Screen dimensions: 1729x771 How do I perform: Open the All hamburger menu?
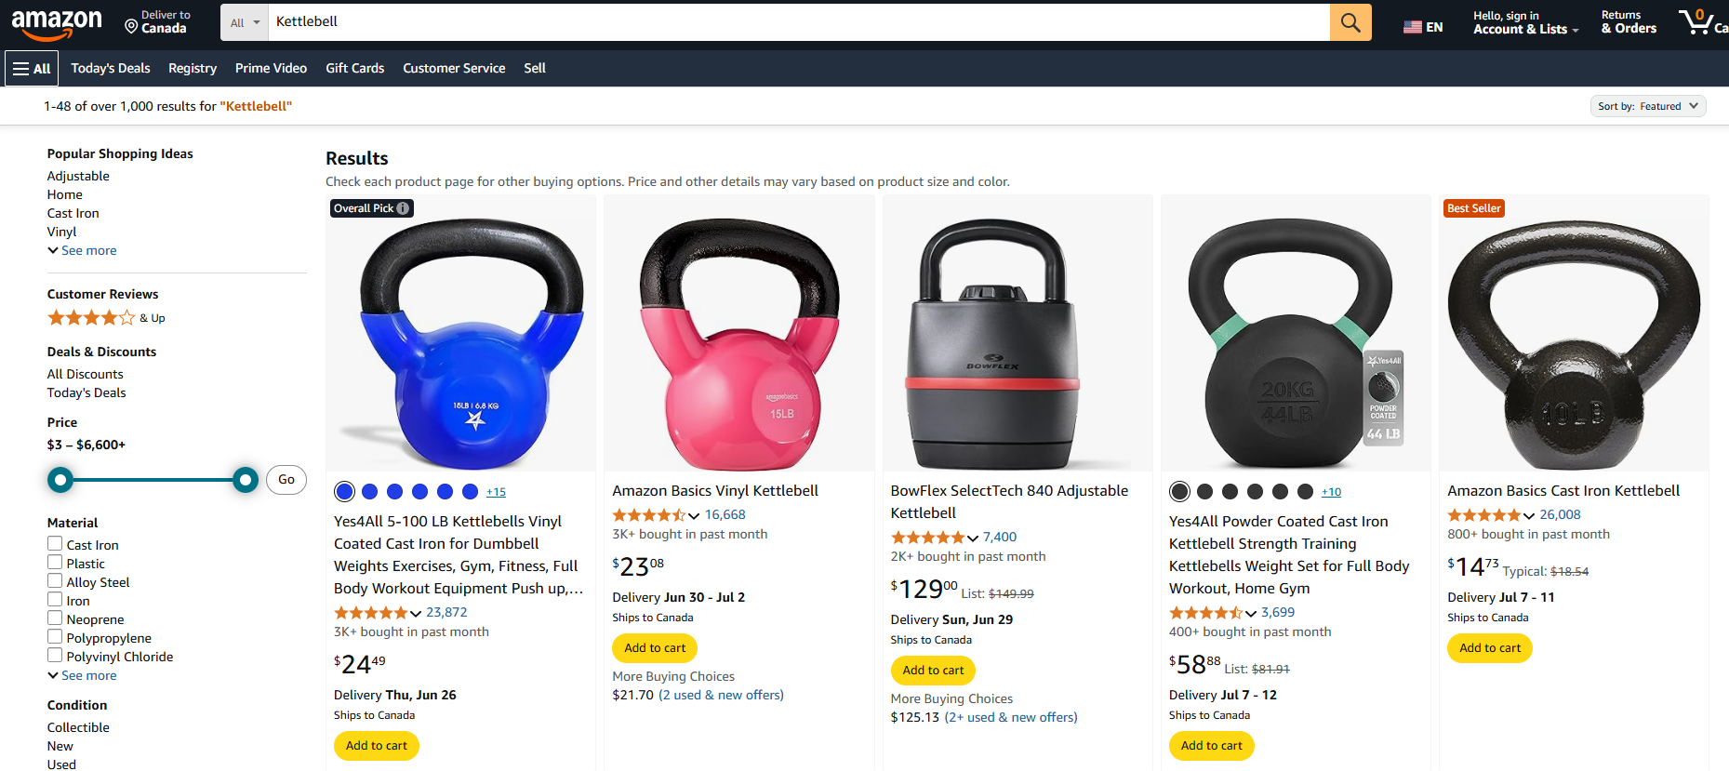(x=31, y=67)
